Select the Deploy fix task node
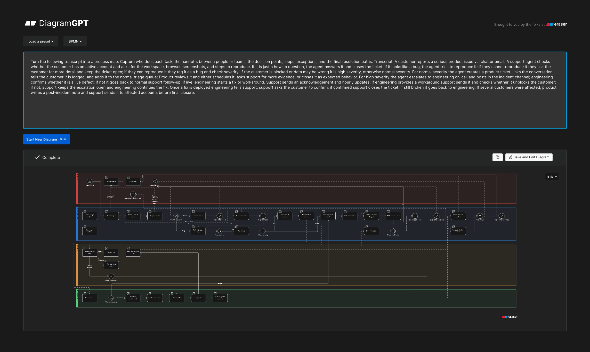Screen dimensions: 590x352 click(x=198, y=298)
